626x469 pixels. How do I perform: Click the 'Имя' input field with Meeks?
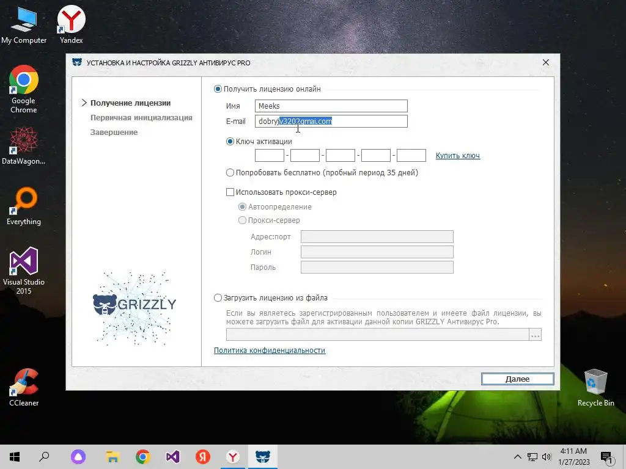[331, 106]
